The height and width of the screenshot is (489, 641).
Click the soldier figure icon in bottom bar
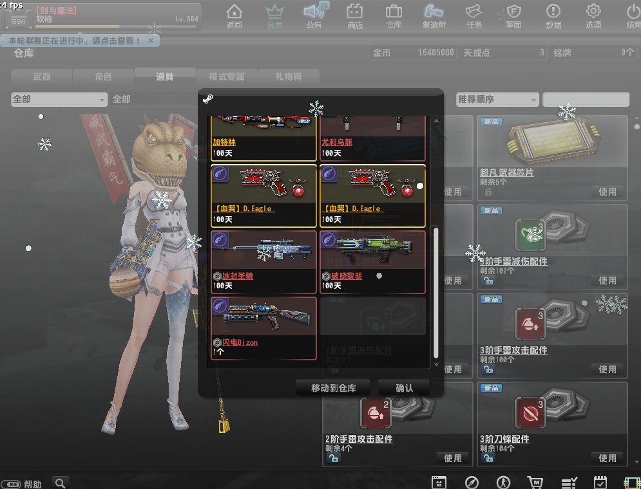coord(503,483)
